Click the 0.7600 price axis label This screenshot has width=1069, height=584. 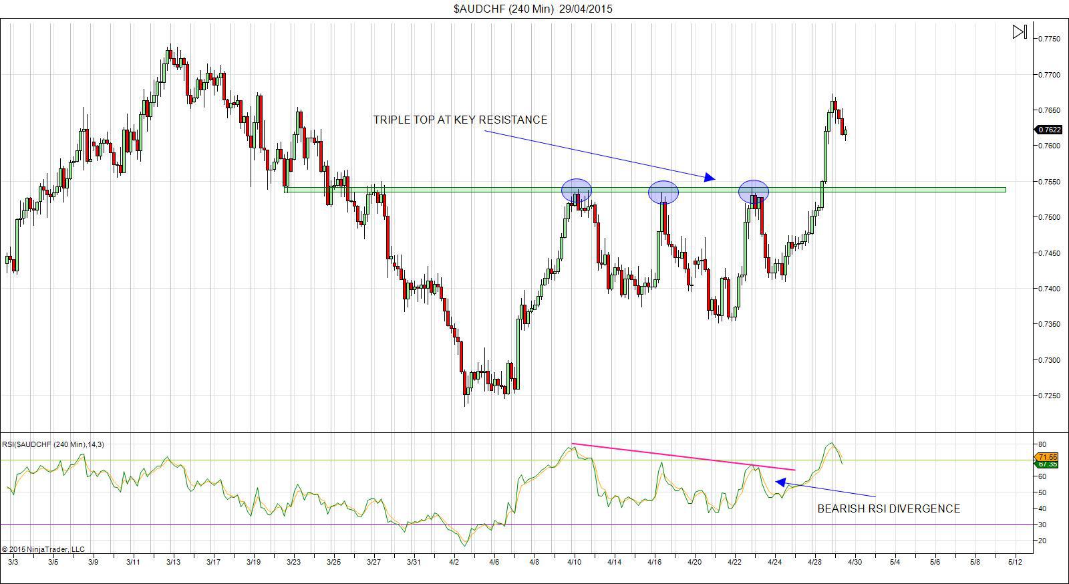click(1049, 146)
